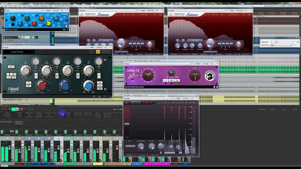Click the Param button in T-RackS window header

[x=92, y=47]
